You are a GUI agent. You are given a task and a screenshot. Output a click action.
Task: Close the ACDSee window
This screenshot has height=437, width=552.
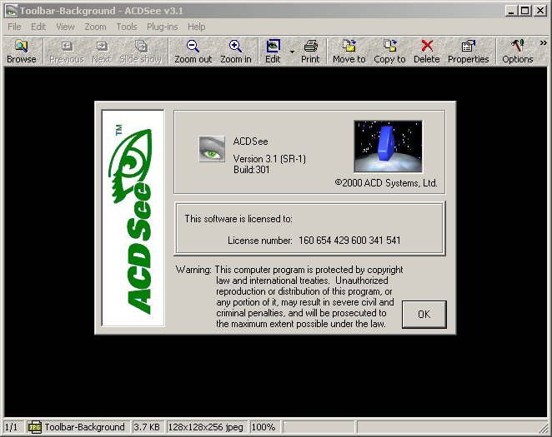point(540,11)
